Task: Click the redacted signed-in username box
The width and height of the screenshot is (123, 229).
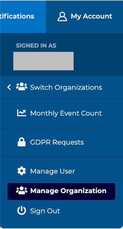Action: [x=43, y=61]
